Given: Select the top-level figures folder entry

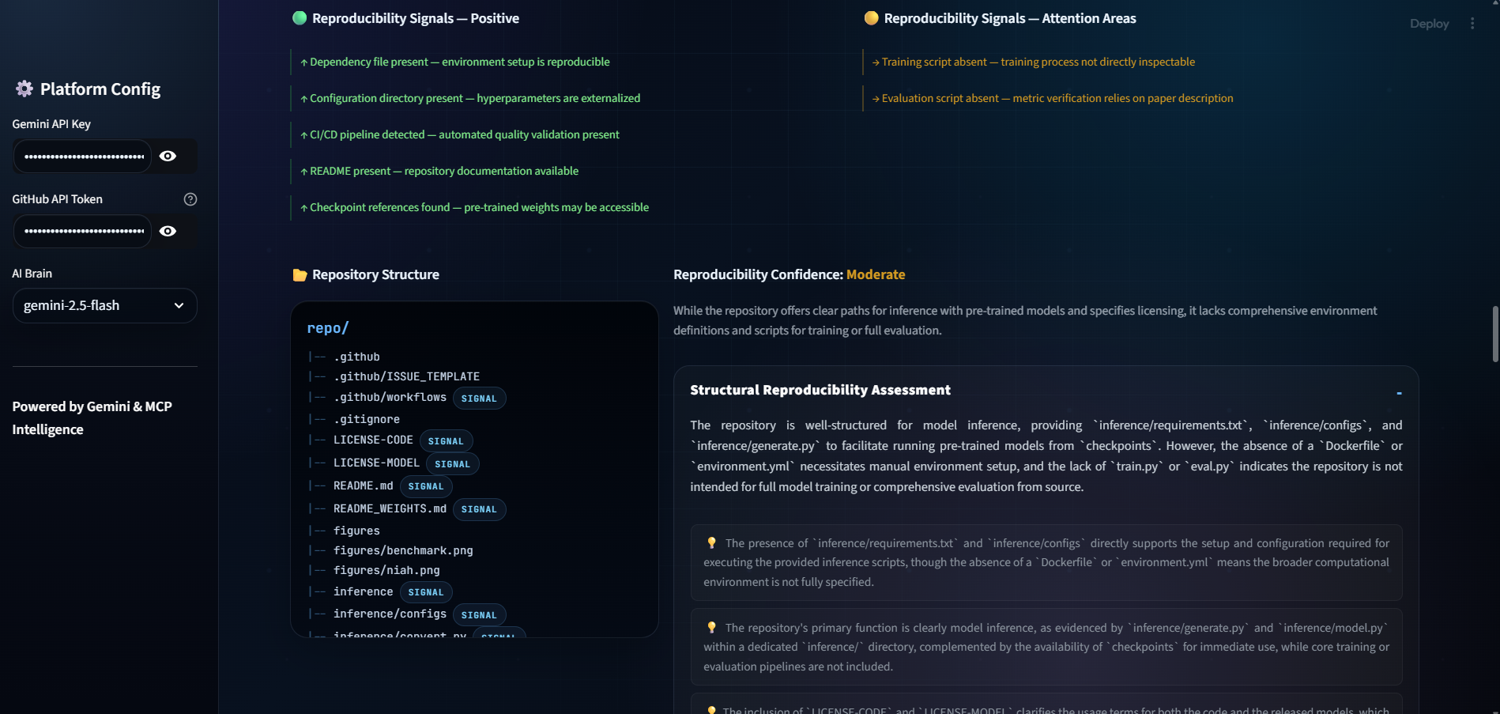Looking at the screenshot, I should pyautogui.click(x=356, y=531).
